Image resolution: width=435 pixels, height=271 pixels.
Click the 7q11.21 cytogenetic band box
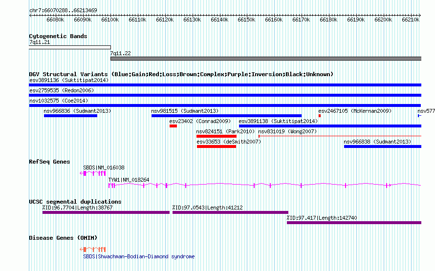tap(70, 47)
